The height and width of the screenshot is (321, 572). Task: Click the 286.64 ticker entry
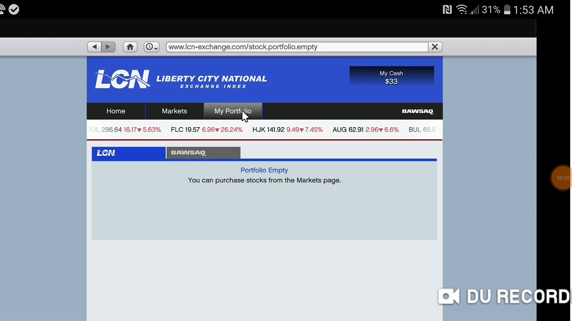[x=125, y=130]
